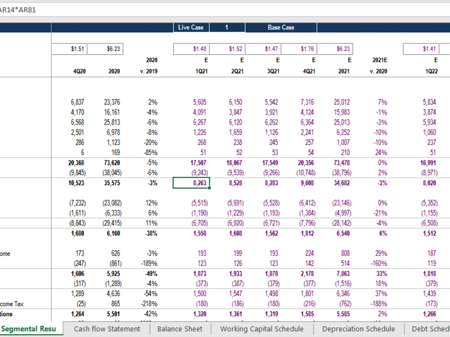Image resolution: width=450 pixels, height=337 pixels.
Task: Select the active Segmental Results sheet tab
Action: 29,329
